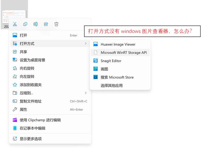Click the Copy icon in context menu
Screen dimensions: 208x148
(x=25, y=24)
